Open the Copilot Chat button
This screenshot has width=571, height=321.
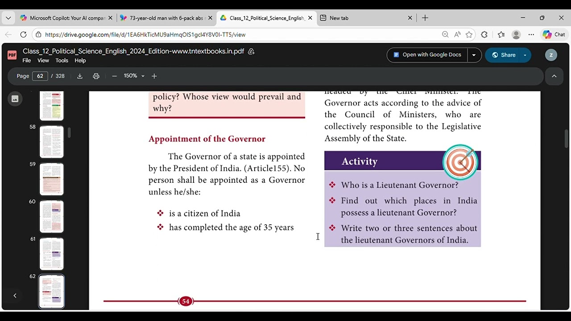click(554, 34)
